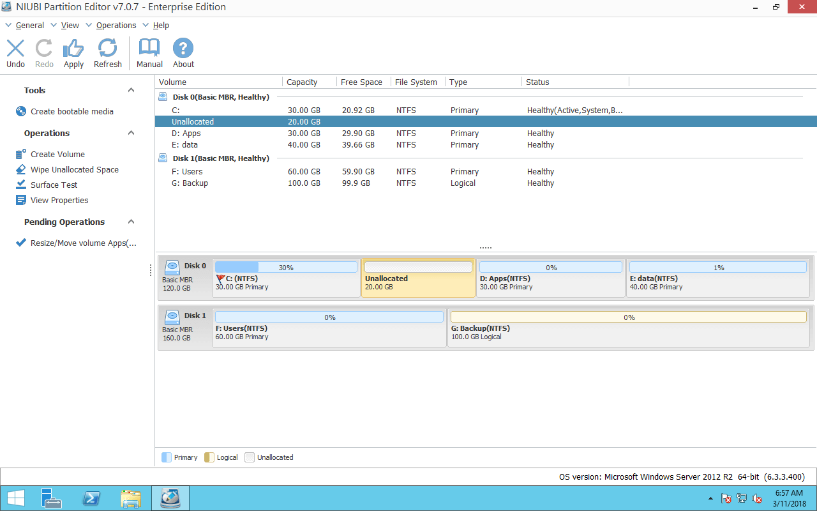Click NIUBI Partition Editor taskbar icon

pyautogui.click(x=170, y=498)
